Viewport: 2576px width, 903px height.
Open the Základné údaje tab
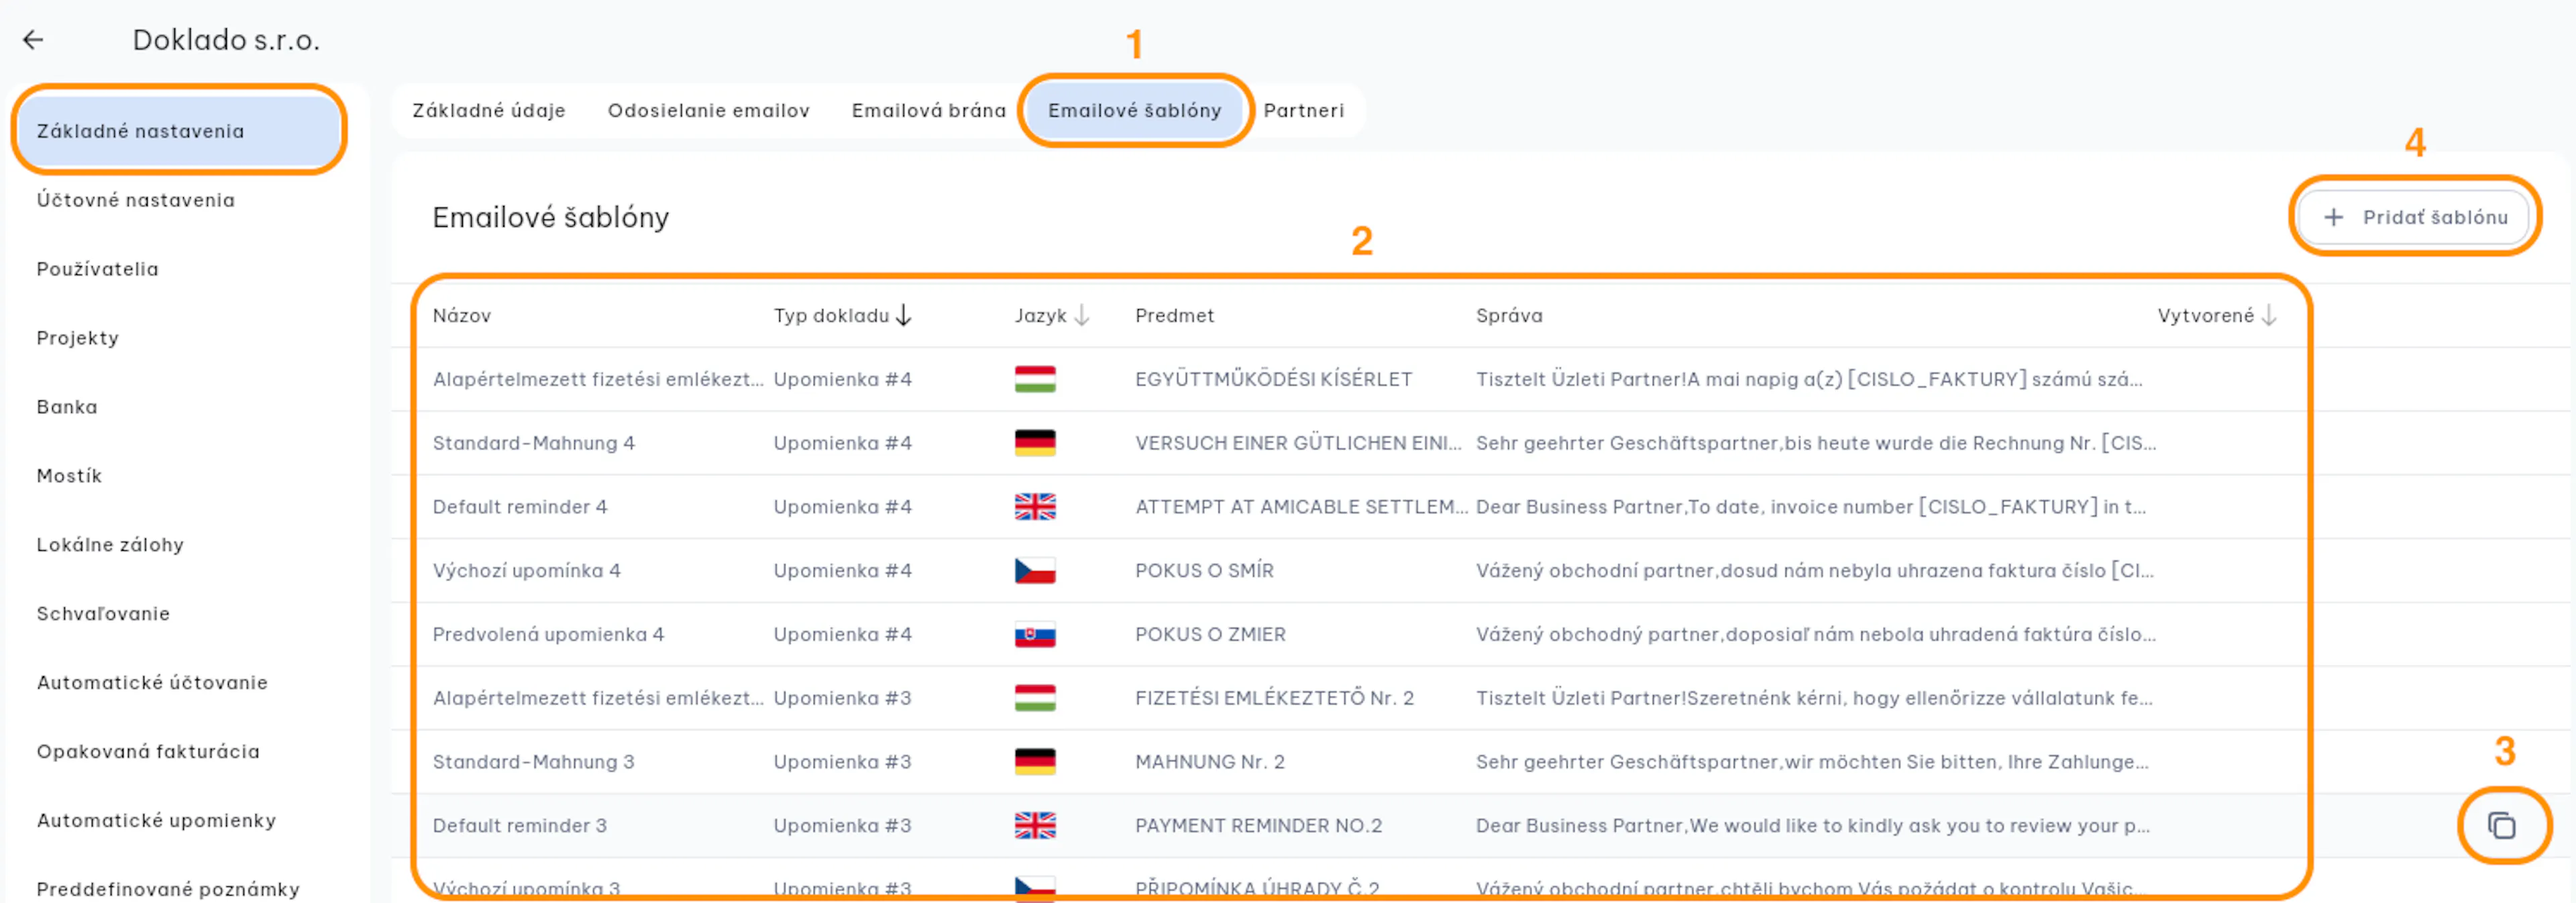pos(488,111)
